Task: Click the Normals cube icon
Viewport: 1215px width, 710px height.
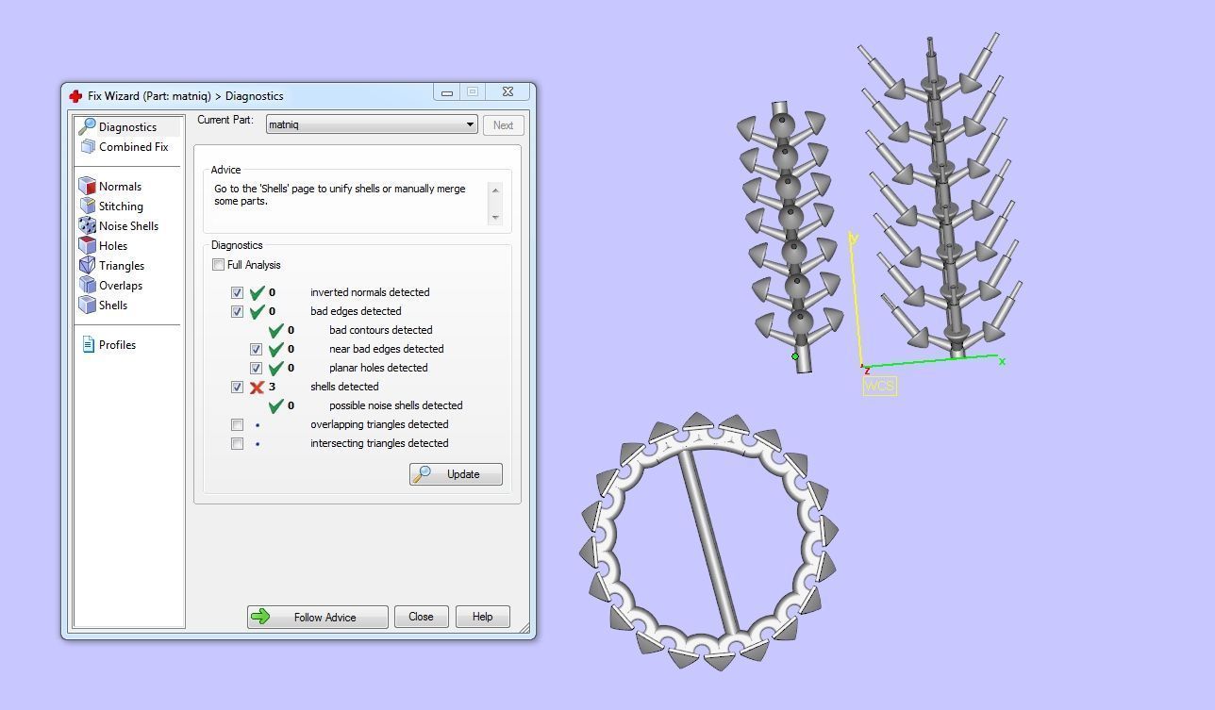Action: click(88, 186)
